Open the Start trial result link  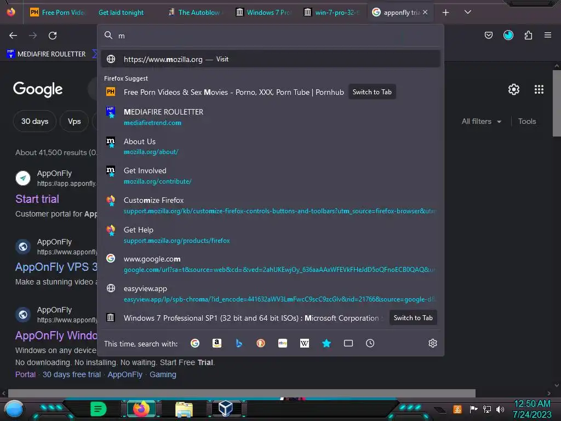point(37,199)
